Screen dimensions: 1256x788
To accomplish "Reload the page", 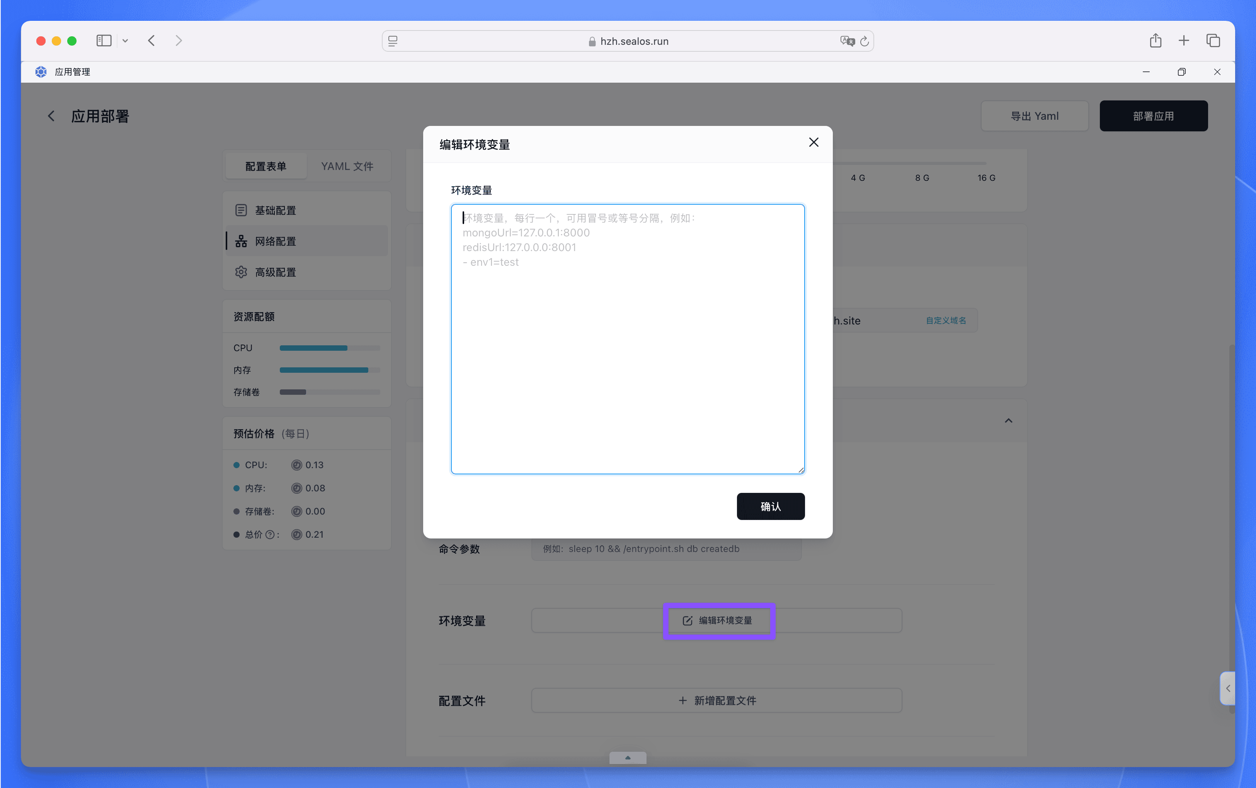I will coord(864,41).
